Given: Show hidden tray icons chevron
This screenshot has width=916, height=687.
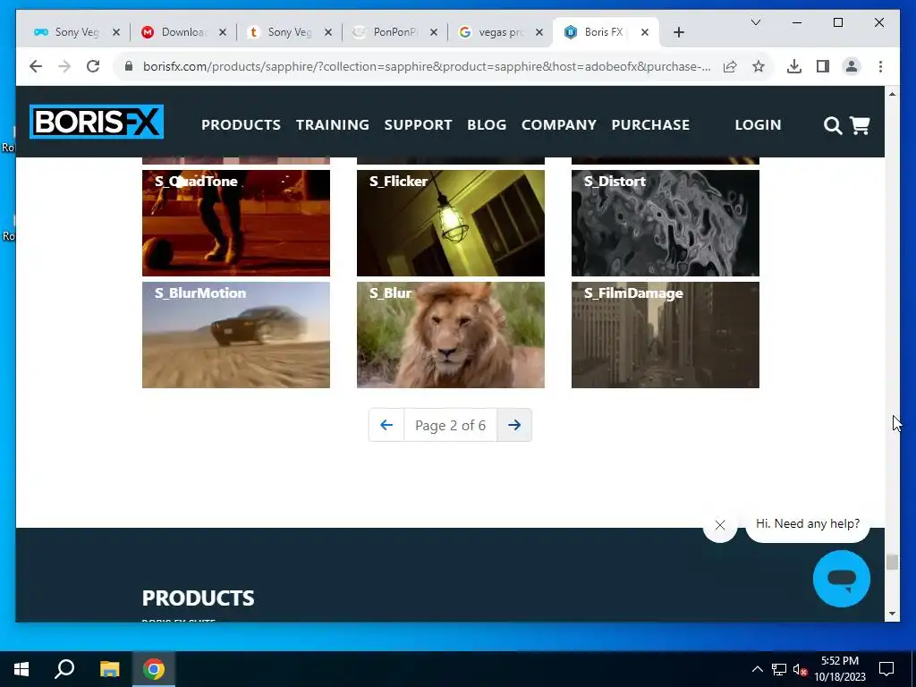Looking at the screenshot, I should click(x=757, y=669).
